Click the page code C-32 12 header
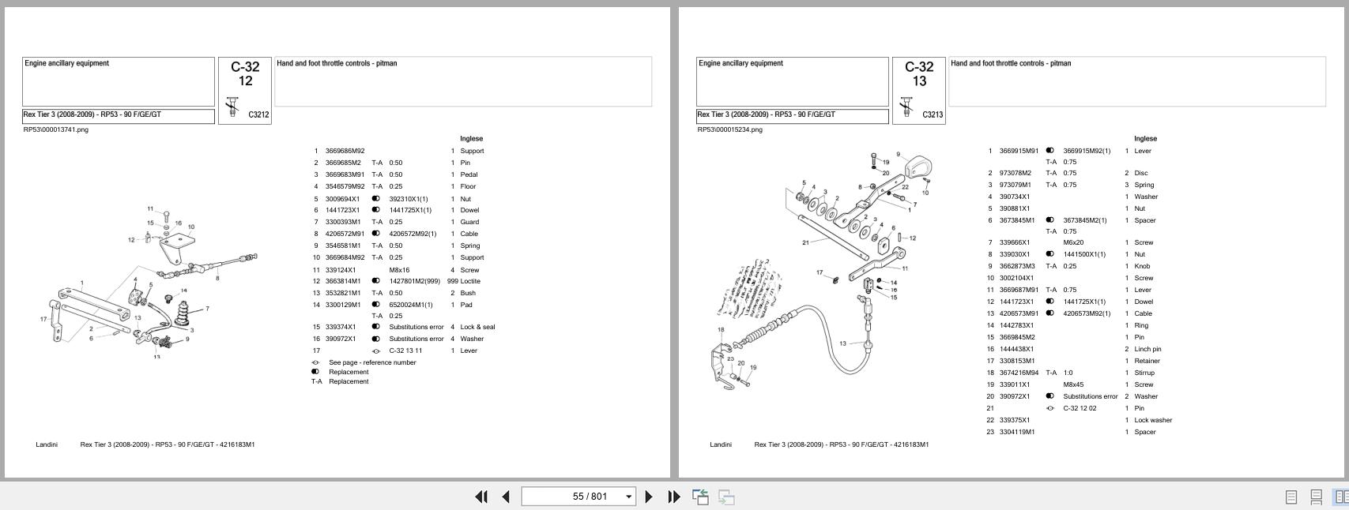 245,73
